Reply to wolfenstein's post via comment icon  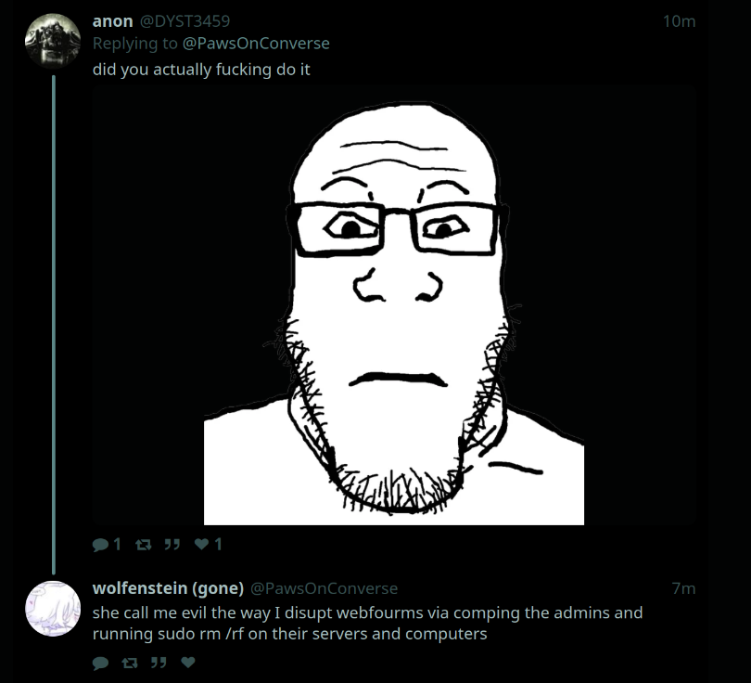tap(100, 663)
